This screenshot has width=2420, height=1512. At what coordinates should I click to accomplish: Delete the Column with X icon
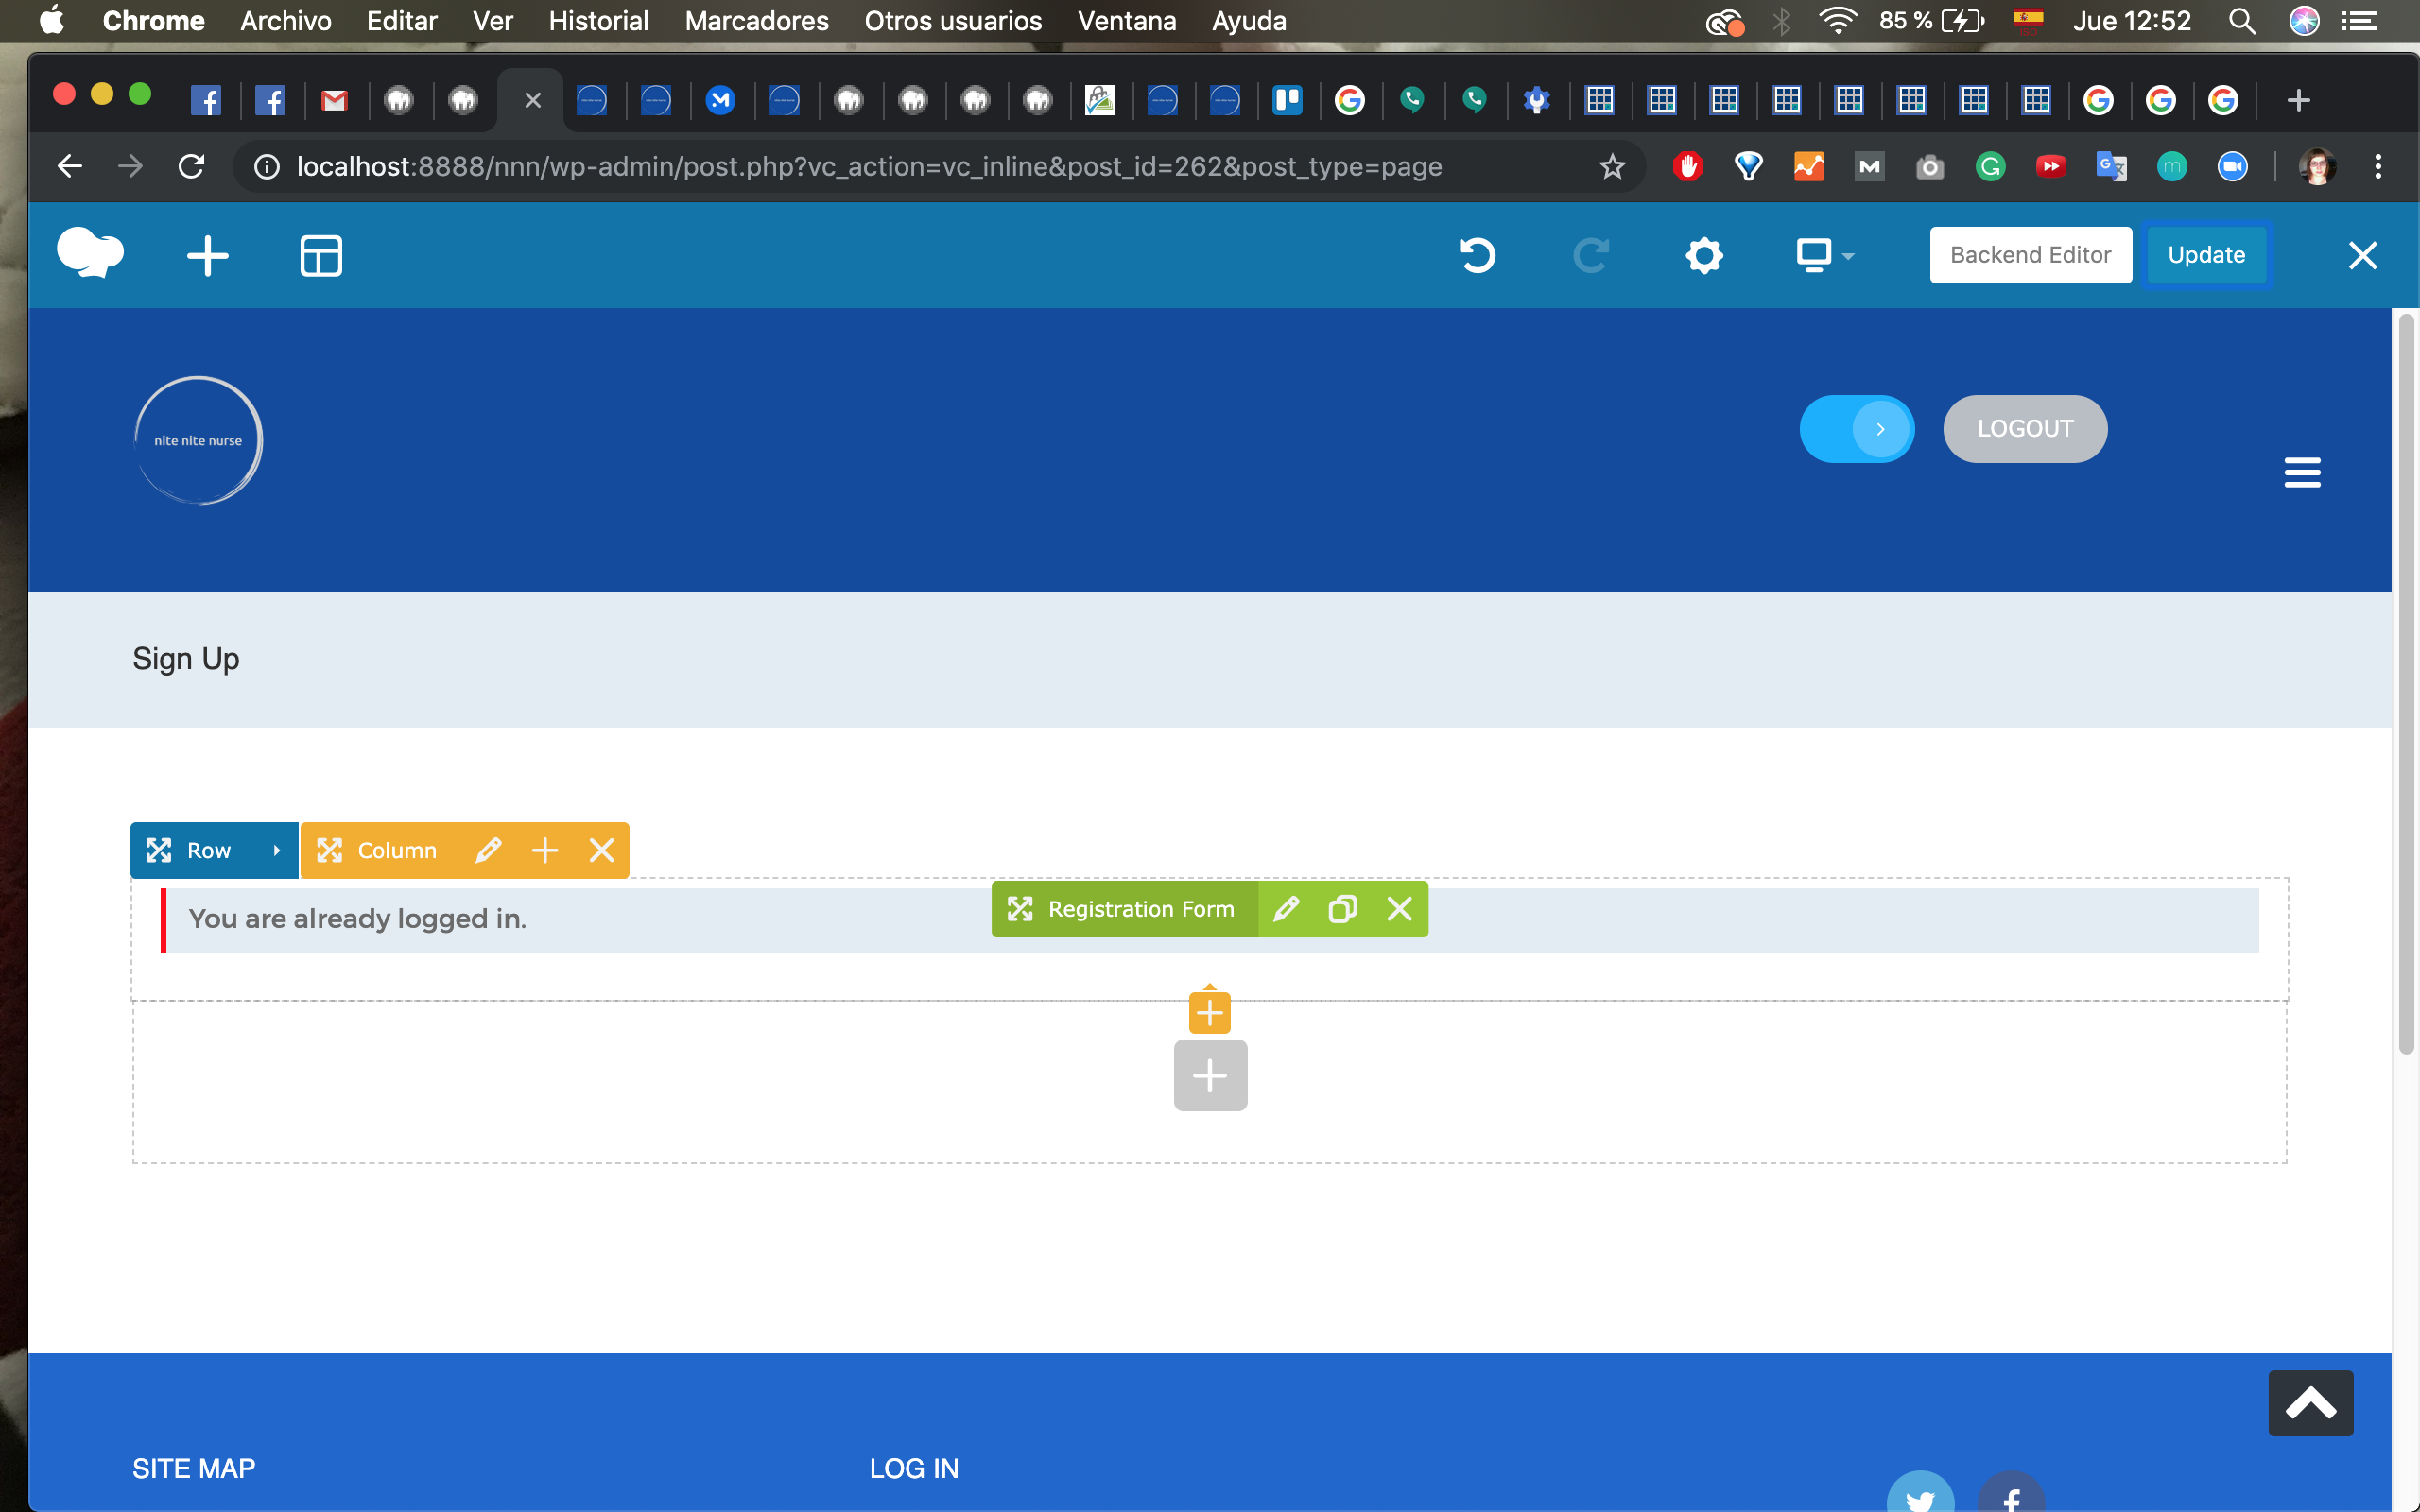click(602, 850)
